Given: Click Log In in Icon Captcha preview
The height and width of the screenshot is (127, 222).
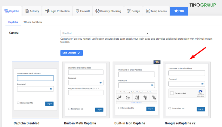Looking at the screenshot, I should pyautogui.click(x=150, y=109).
